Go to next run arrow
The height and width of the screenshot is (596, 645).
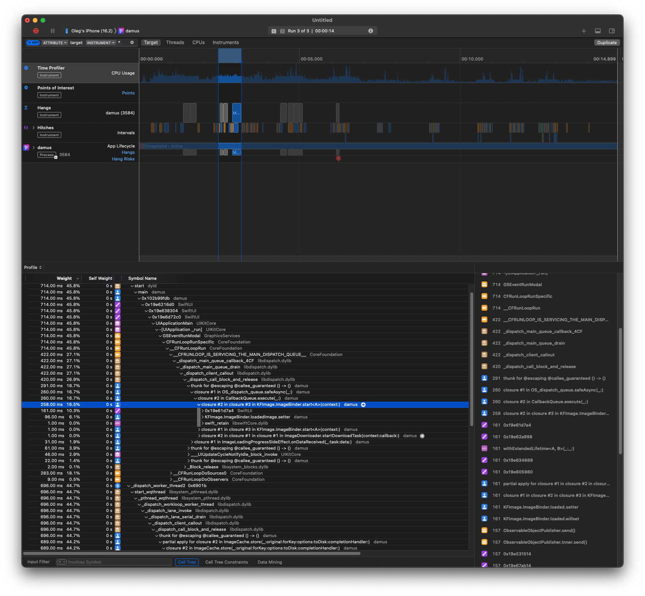pos(283,31)
